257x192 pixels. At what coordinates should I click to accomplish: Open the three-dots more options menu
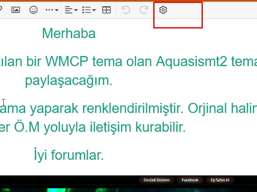(52, 10)
